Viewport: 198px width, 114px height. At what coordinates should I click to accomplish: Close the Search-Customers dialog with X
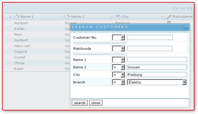pos(186,27)
